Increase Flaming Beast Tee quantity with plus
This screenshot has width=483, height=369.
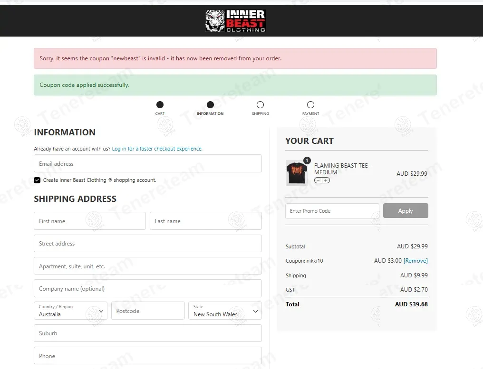(326, 180)
